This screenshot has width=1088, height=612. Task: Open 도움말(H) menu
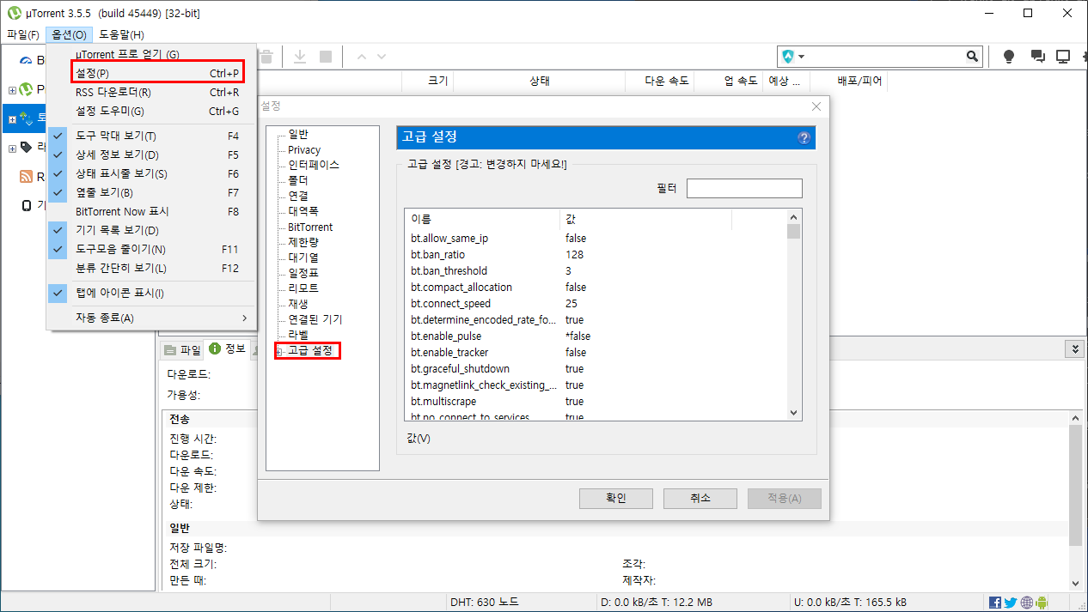[x=121, y=34]
